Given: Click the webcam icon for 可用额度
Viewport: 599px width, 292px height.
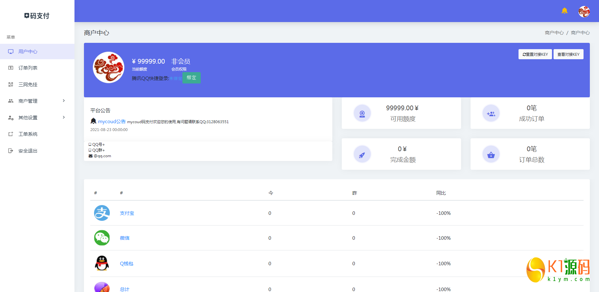Looking at the screenshot, I should 362,113.
